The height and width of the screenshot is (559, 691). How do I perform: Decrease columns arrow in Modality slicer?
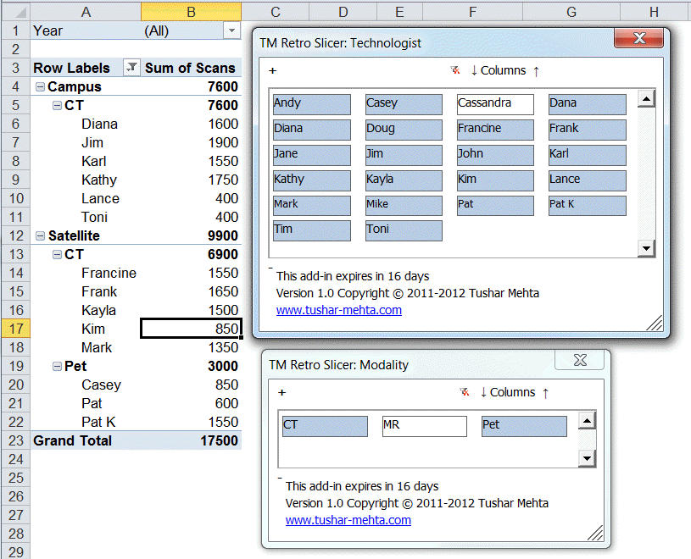[483, 392]
